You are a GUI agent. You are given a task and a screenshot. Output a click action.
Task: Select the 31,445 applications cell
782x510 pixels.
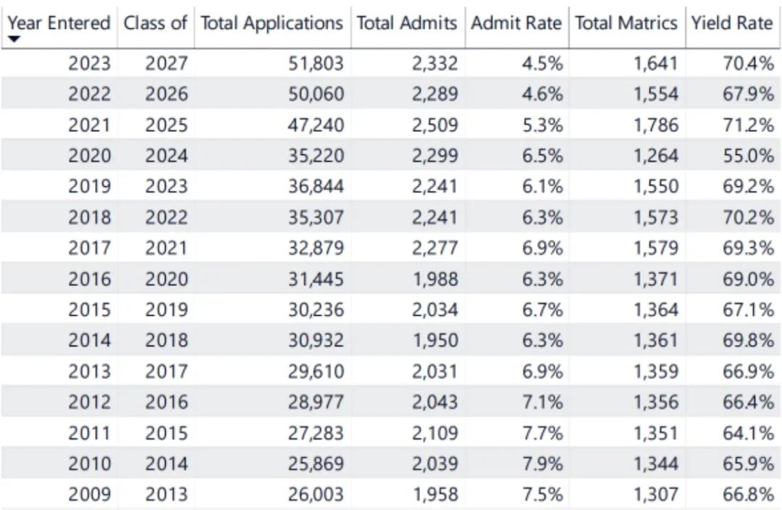(x=316, y=278)
